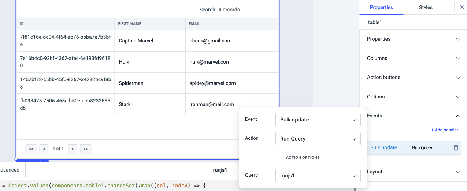Expand the Action buttons section

[413, 78]
